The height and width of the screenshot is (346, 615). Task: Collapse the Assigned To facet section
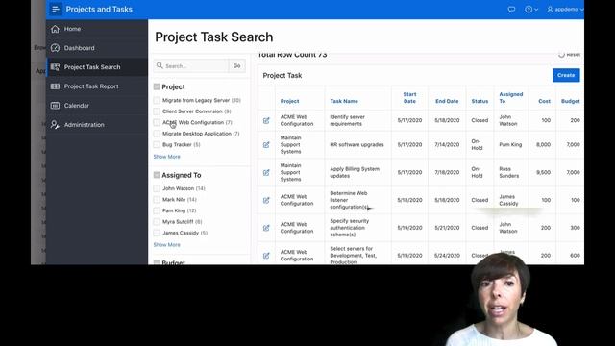pos(157,175)
